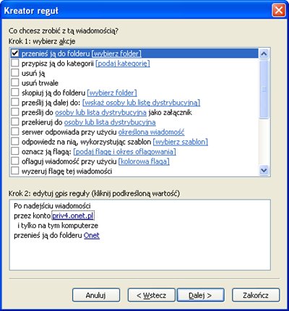Change the Onet folder in rule description
This screenshot has height=311, width=289.
(x=92, y=235)
